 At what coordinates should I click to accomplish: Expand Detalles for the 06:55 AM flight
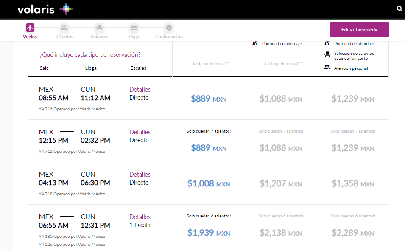(x=140, y=217)
